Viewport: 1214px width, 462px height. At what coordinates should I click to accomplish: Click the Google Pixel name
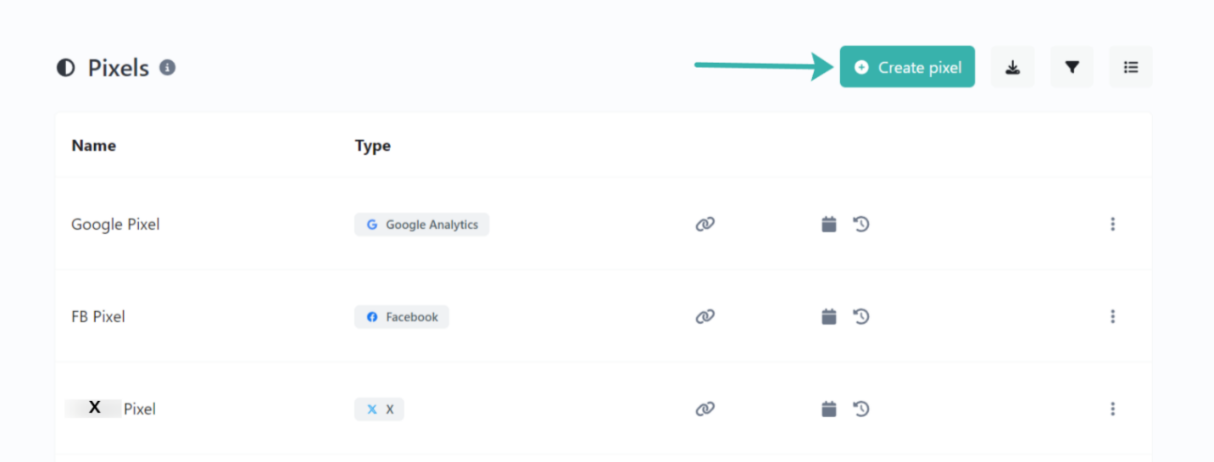pos(115,225)
